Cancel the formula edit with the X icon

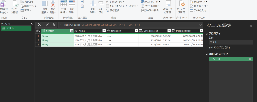pos(39,25)
